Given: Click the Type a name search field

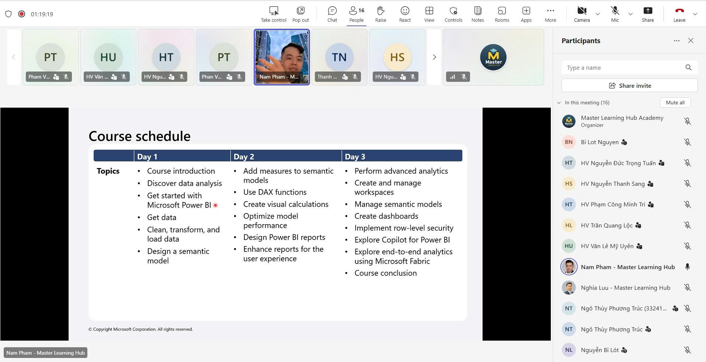Looking at the screenshot, I should 623,67.
